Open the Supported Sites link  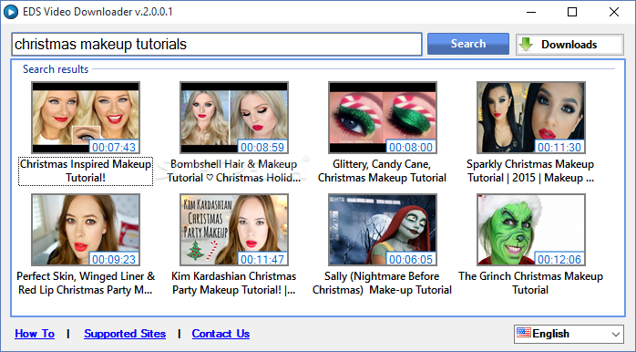[125, 334]
